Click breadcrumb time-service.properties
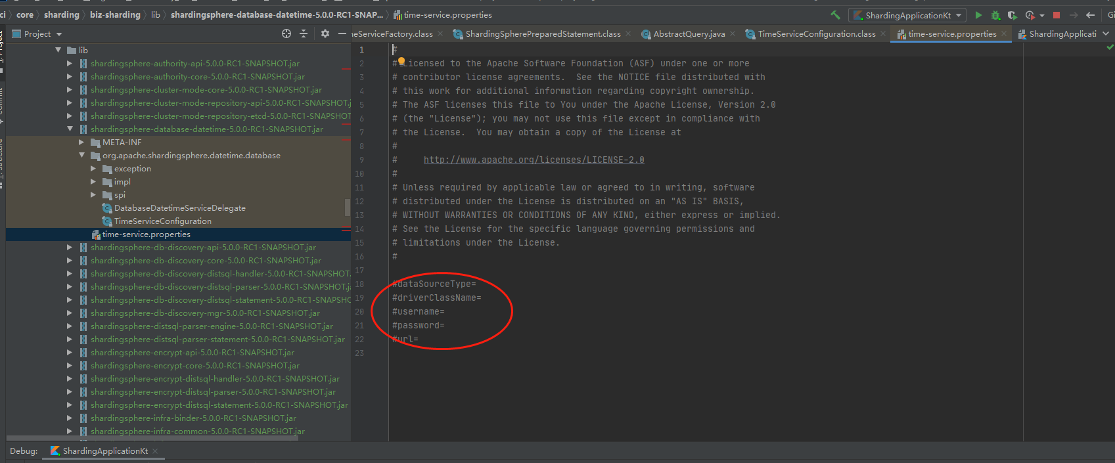 tap(443, 14)
